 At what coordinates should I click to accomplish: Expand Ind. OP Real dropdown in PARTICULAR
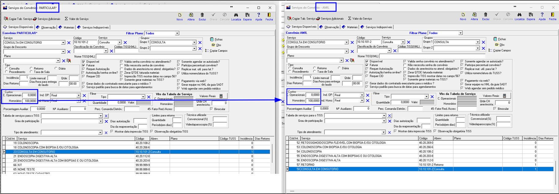[78, 96]
